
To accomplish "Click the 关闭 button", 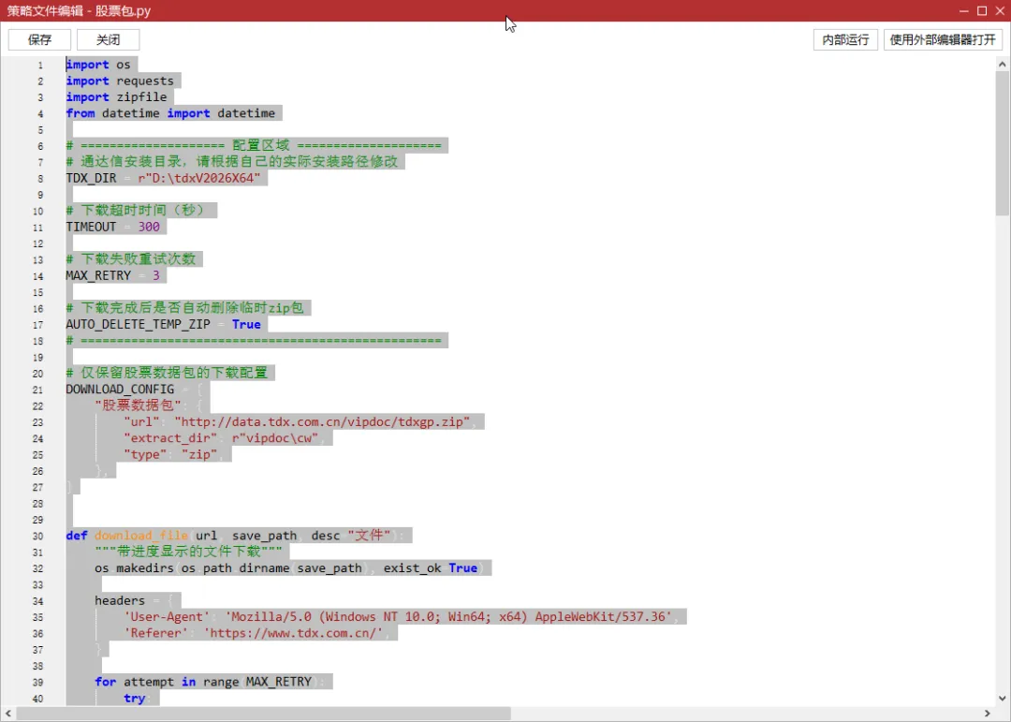I will [108, 40].
